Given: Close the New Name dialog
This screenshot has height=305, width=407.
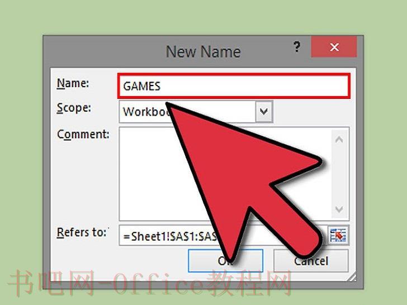Looking at the screenshot, I should (334, 47).
